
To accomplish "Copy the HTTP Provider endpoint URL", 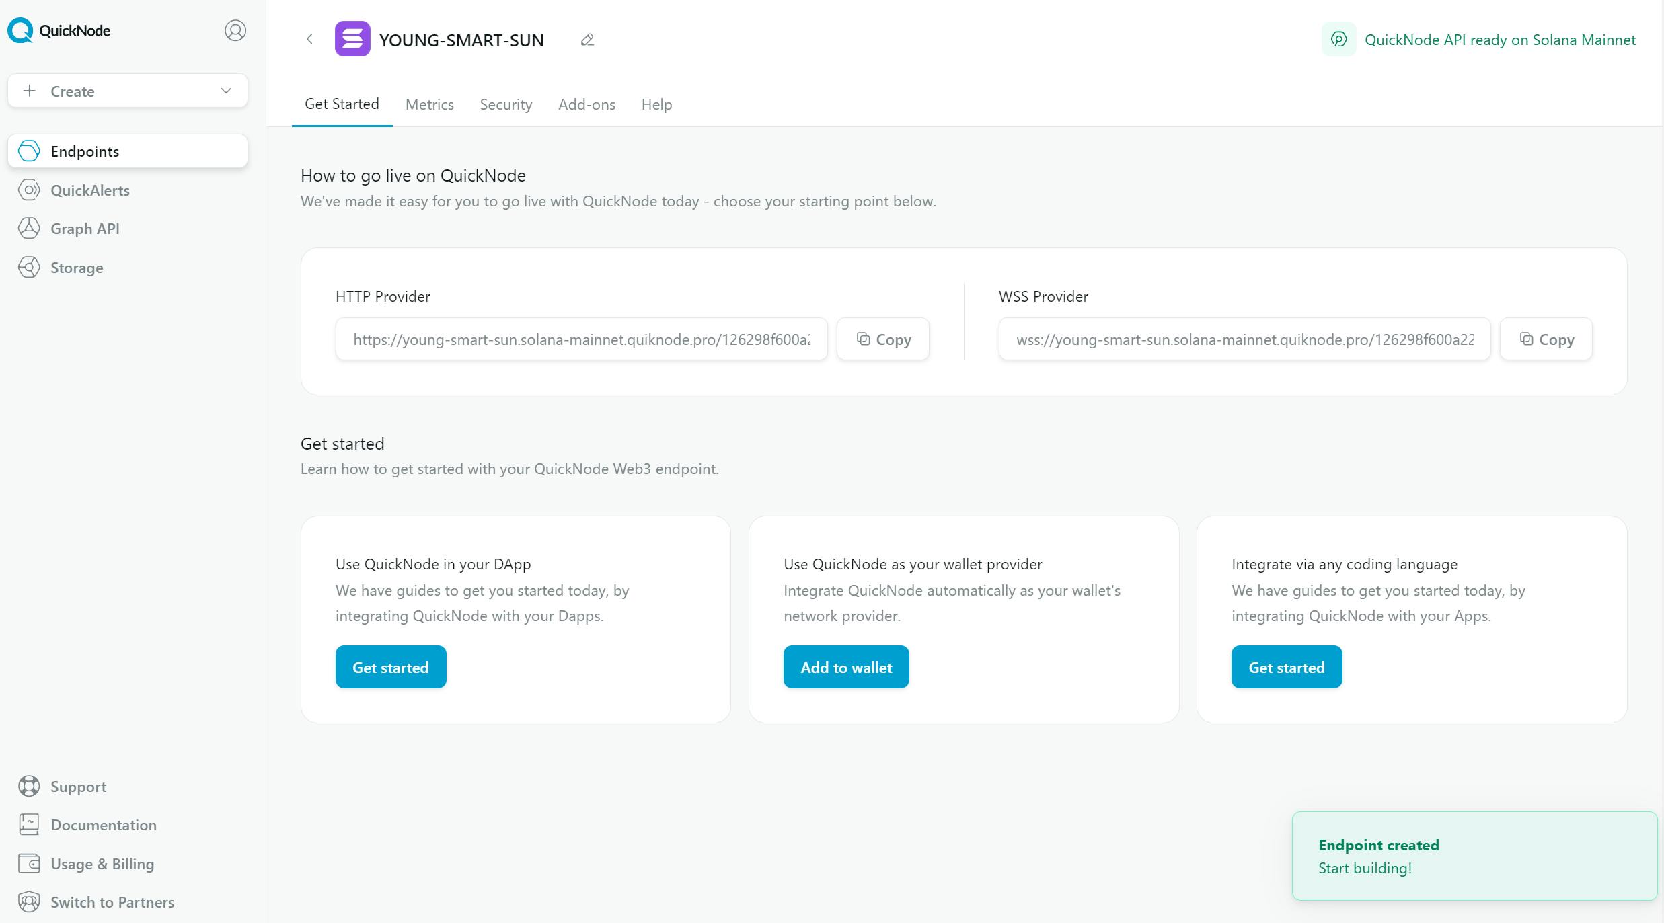I will [883, 339].
